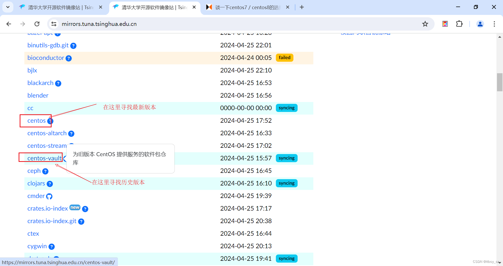Click the syncing badge in cc row
Viewport: 503px width, 266px height.
(287, 108)
